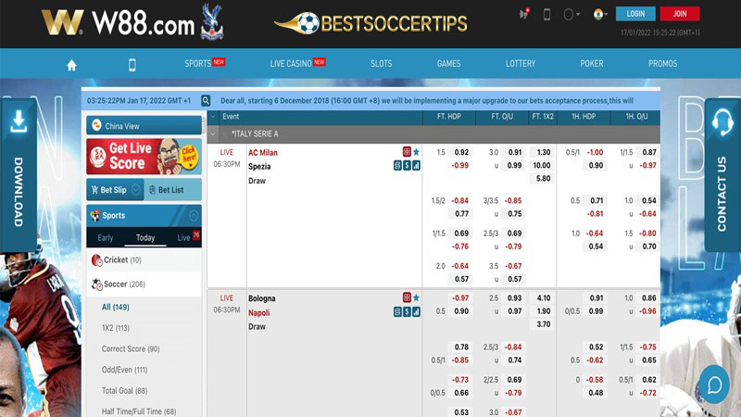This screenshot has width=741, height=417.
Task: Click the Sports panel soccer icon
Action: click(x=95, y=216)
